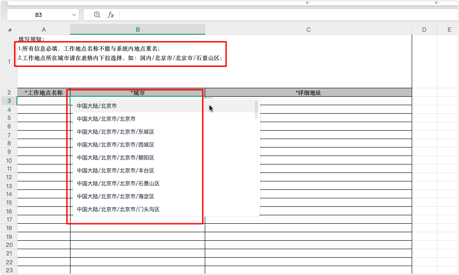Pick 中国大陆/北京市/北京市/西城区 in the list
Screen dimensions: 459x275
(x=115, y=145)
